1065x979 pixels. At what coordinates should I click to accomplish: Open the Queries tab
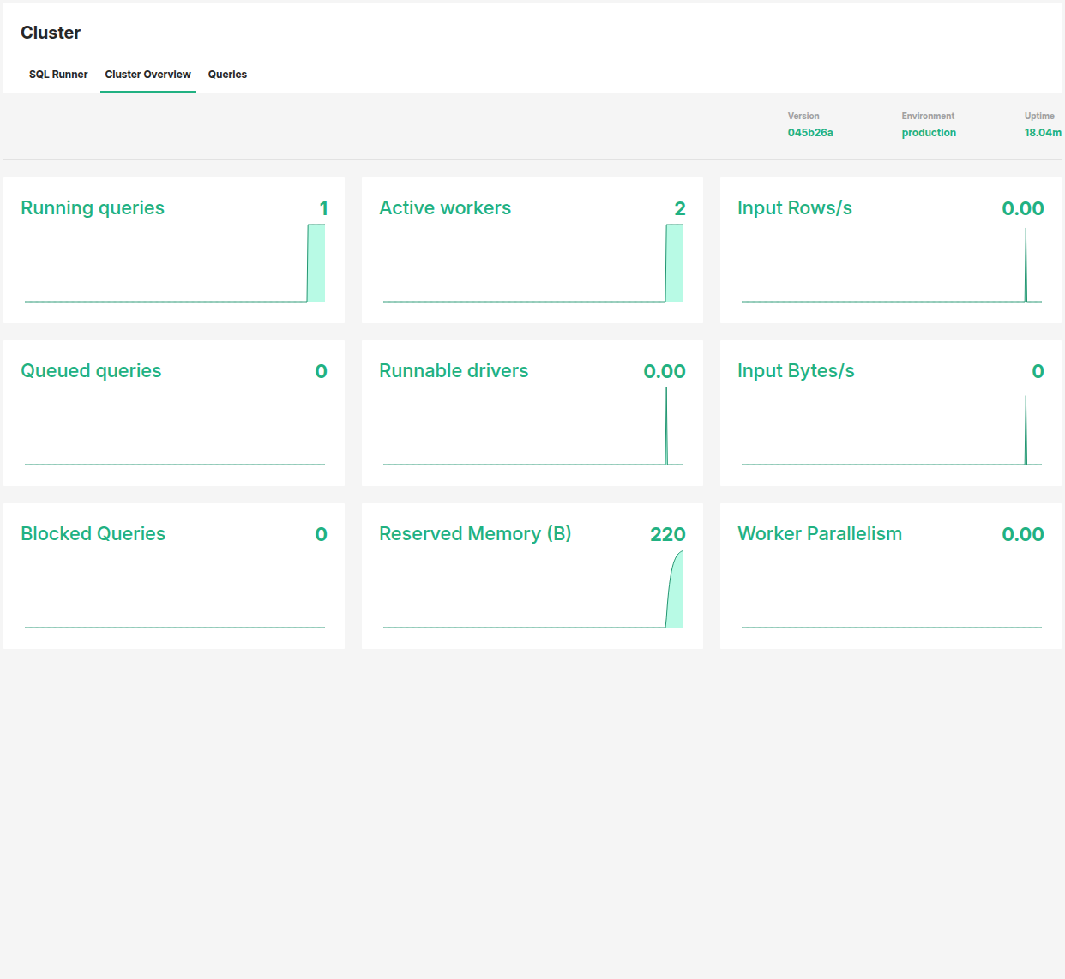227,75
